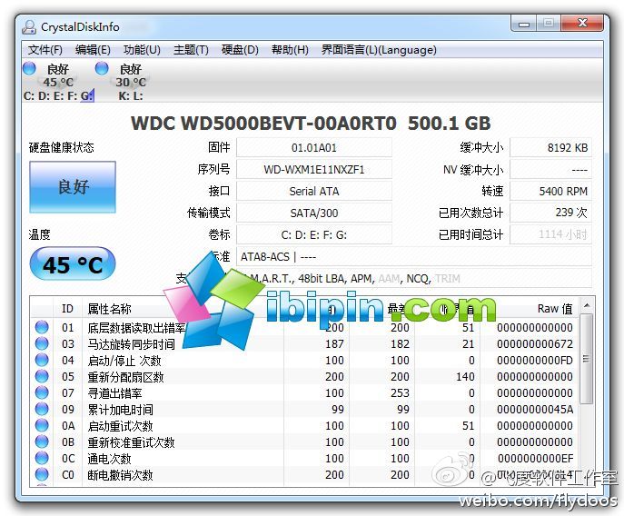This screenshot has width=624, height=516.
Task: Click the status orb for attribute 03
Action: [42, 343]
